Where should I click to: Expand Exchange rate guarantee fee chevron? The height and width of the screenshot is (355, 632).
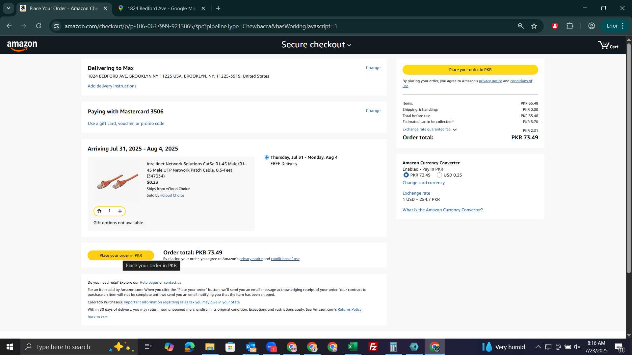click(x=455, y=130)
